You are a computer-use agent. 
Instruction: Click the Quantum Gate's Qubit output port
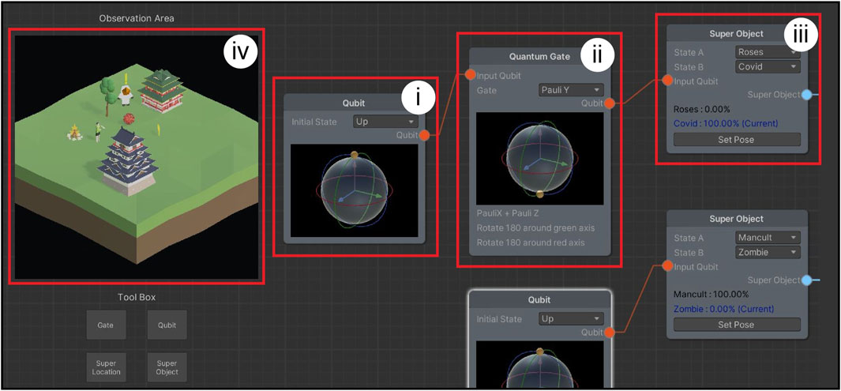610,104
